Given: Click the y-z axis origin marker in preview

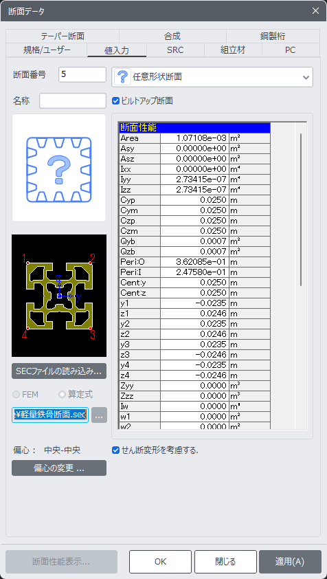Looking at the screenshot, I should tap(59, 296).
